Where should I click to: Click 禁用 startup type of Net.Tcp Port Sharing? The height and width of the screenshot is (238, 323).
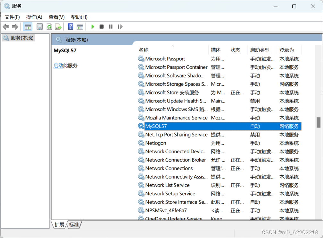click(x=255, y=135)
